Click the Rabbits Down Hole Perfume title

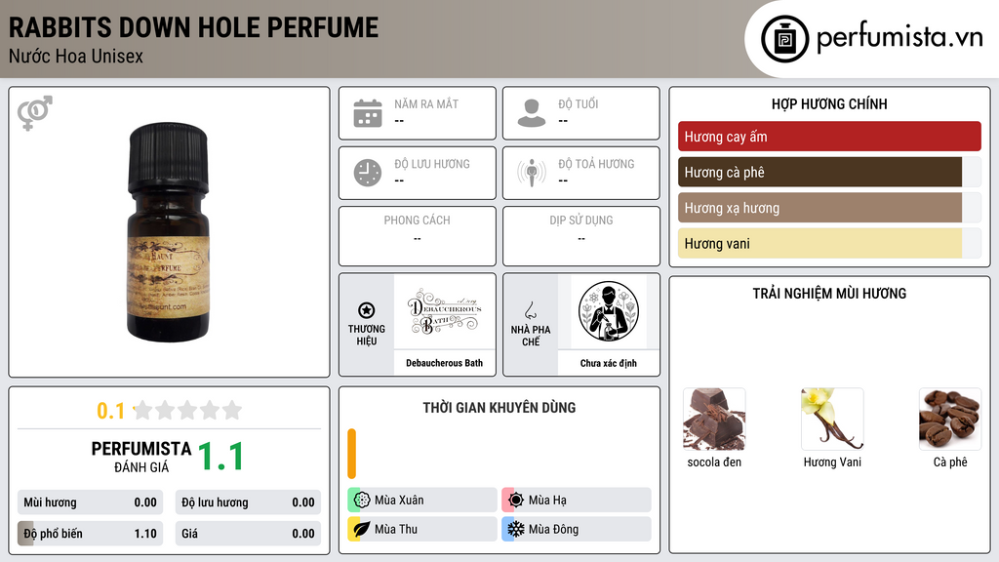[x=194, y=27]
